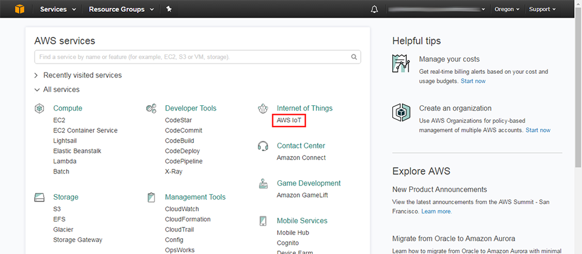Open the EFS service

[59, 219]
